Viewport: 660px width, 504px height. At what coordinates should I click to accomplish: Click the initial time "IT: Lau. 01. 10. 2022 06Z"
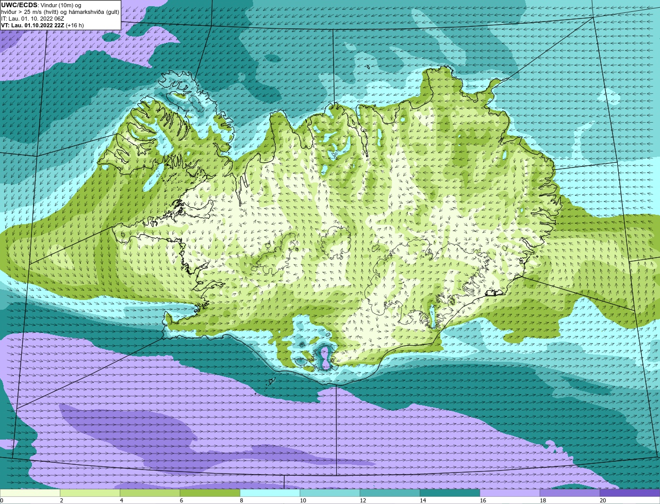[x=34, y=19]
